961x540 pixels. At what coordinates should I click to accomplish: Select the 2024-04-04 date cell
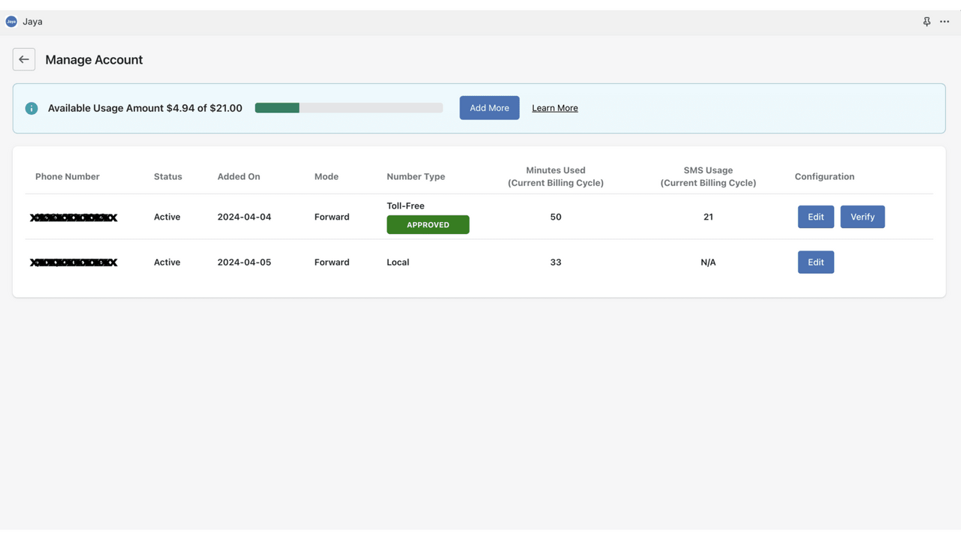coord(245,217)
